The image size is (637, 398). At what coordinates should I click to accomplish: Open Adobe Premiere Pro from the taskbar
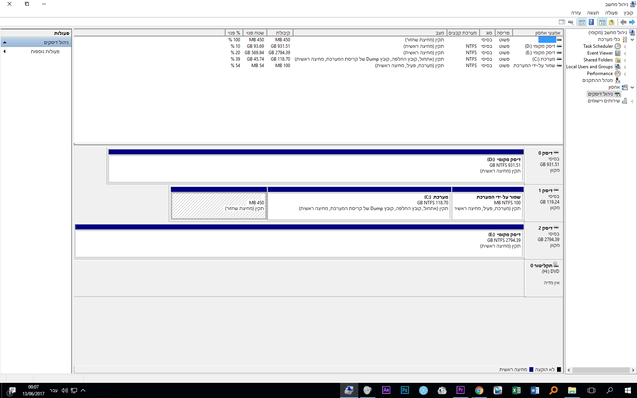pos(460,390)
